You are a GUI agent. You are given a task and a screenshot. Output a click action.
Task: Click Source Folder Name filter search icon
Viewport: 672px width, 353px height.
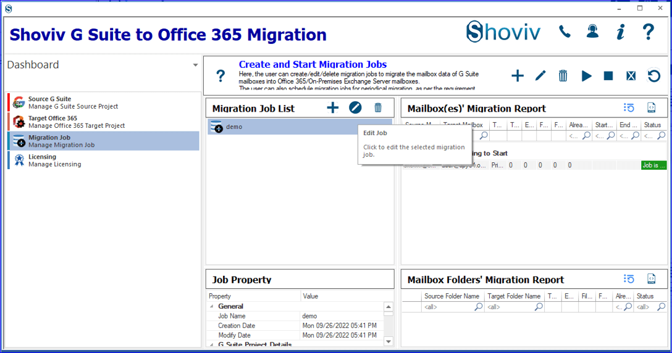point(478,307)
